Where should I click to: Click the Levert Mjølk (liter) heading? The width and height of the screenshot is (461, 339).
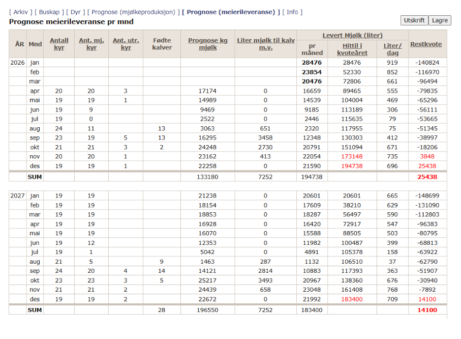352,36
